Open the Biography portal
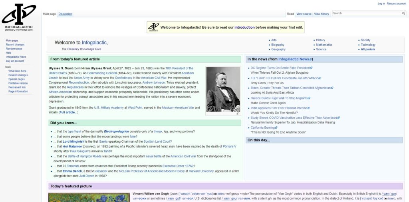The height and width of the screenshot is (202, 409). coord(278,45)
